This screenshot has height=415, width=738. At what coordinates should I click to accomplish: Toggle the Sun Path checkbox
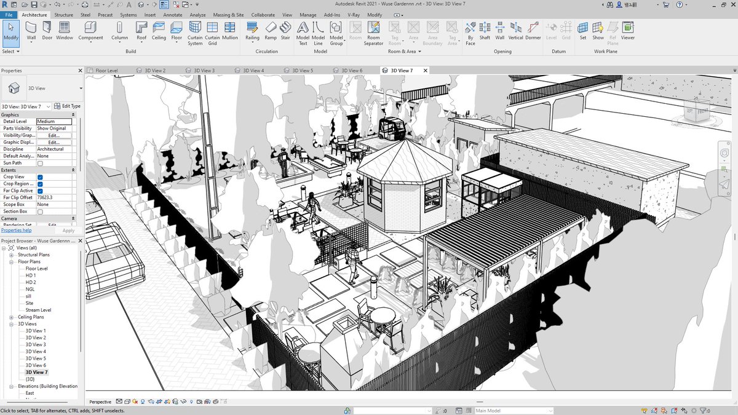[x=40, y=164]
